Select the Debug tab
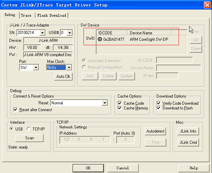The width and height of the screenshot is (212, 173). 10,15
